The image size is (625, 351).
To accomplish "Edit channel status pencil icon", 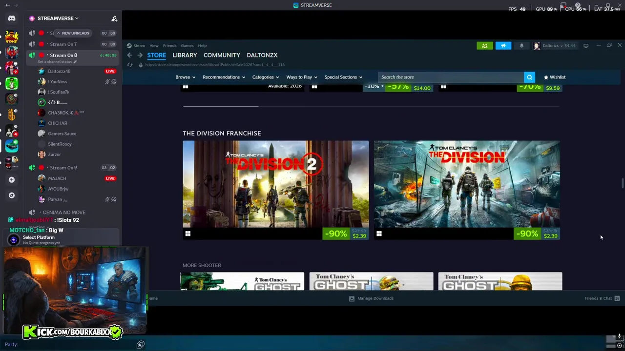I will coord(74,62).
